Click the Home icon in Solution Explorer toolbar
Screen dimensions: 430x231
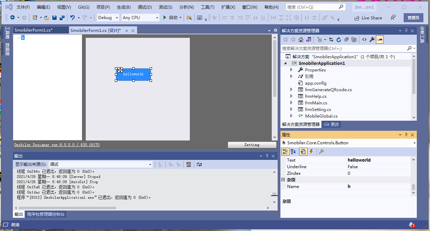pyautogui.click(x=301, y=39)
